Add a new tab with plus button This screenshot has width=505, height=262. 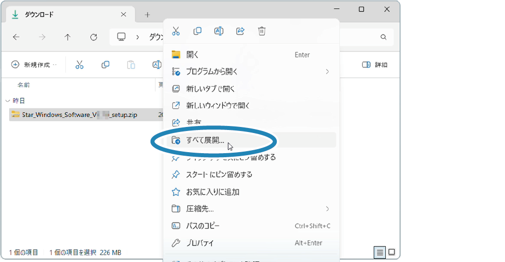pos(147,15)
